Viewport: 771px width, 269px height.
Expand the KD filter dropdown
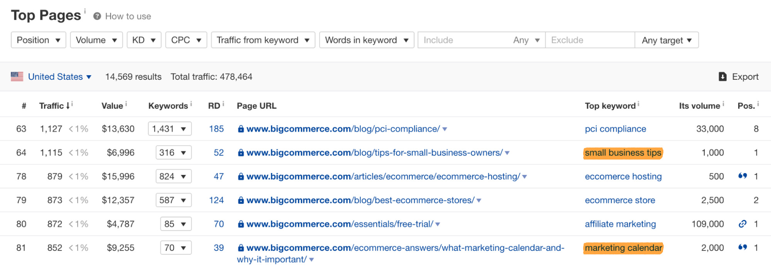tap(144, 40)
